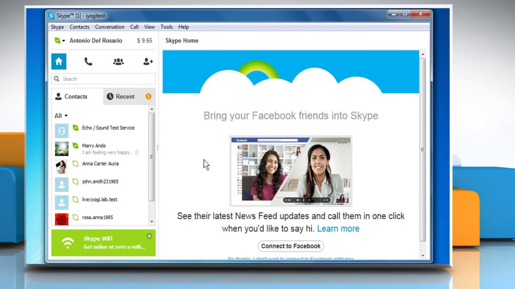Add a contact using plus person icon
This screenshot has width=515, height=289.
click(148, 61)
